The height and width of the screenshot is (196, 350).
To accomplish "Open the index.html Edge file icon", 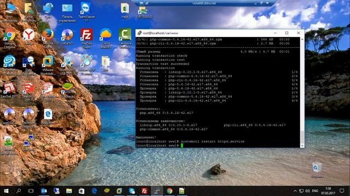I will pyautogui.click(x=48, y=117).
